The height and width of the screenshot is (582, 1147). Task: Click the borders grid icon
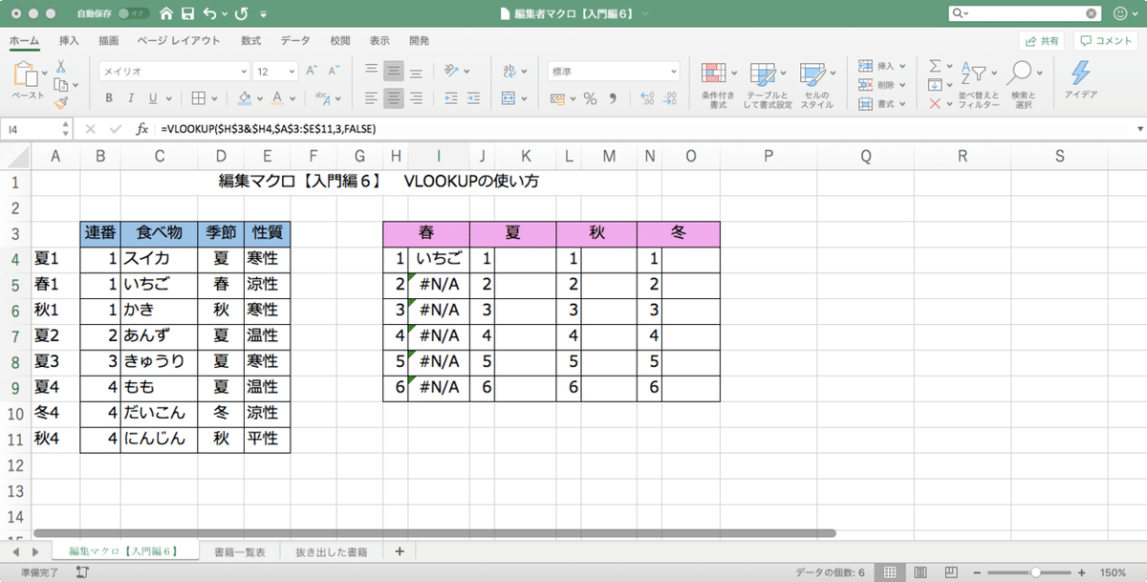tap(198, 97)
